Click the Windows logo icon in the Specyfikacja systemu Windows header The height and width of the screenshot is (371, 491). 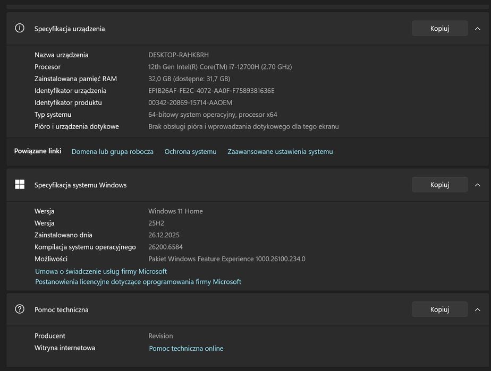click(20, 185)
